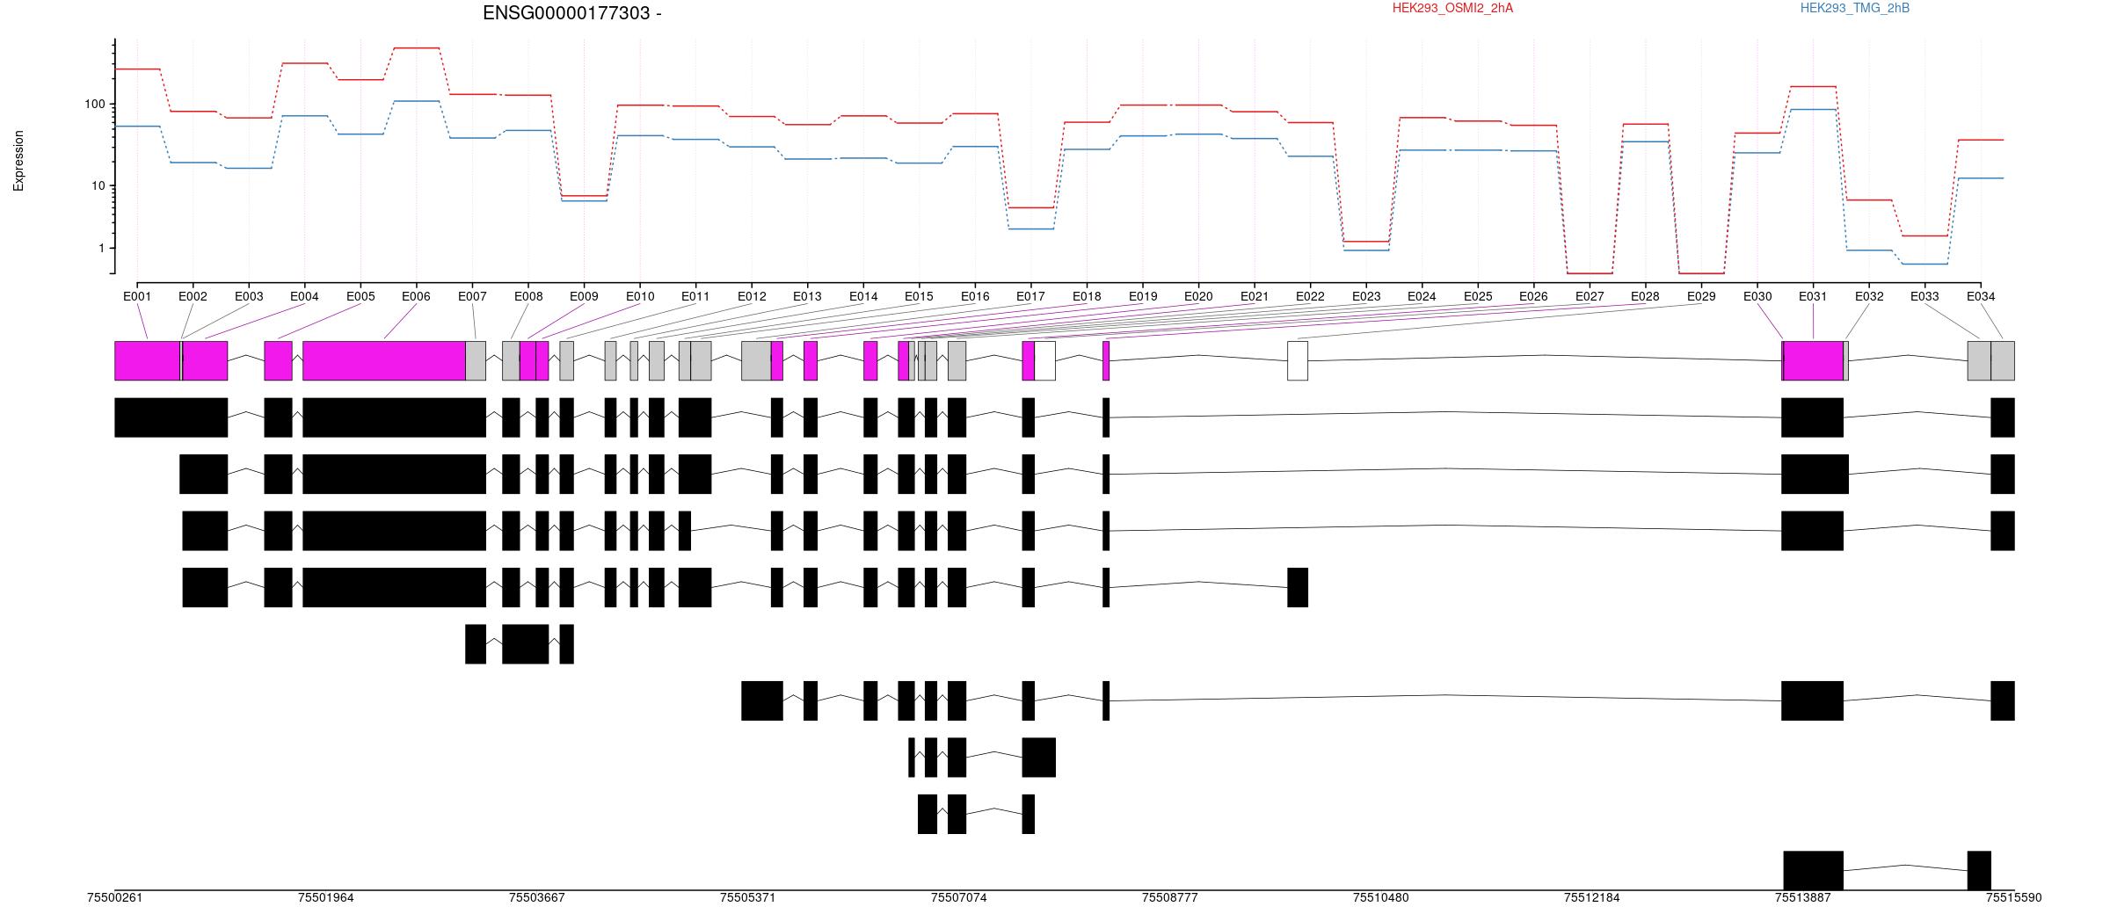The width and height of the screenshot is (2110, 914).
Task: Click the fourth transcript's terminal exon before the long intron
Action: coord(1298,587)
